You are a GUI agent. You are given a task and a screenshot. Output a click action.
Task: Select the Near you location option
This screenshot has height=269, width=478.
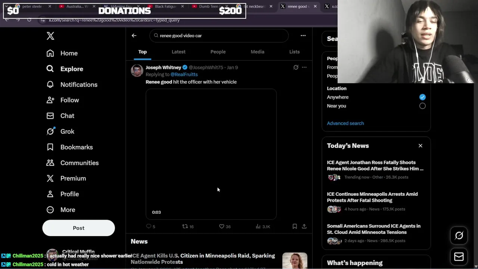click(422, 106)
